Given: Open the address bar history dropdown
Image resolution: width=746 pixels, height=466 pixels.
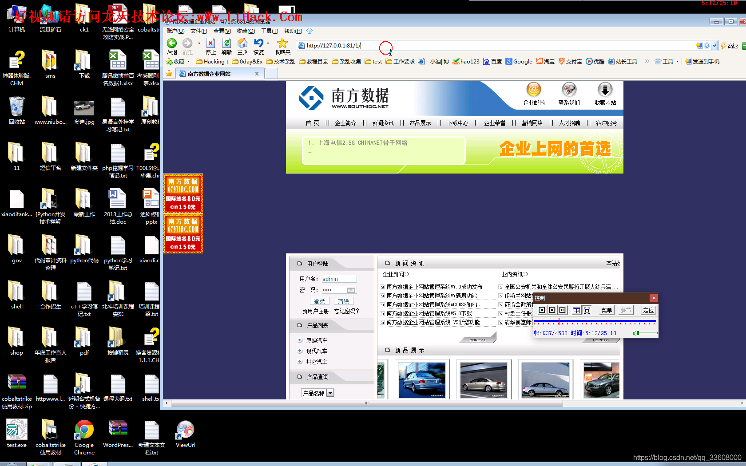Looking at the screenshot, I should tap(715, 45).
